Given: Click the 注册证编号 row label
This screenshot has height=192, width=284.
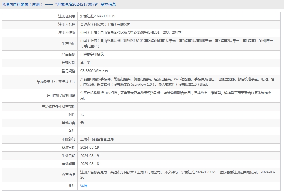Looking at the screenshot, I should [x=67, y=16].
